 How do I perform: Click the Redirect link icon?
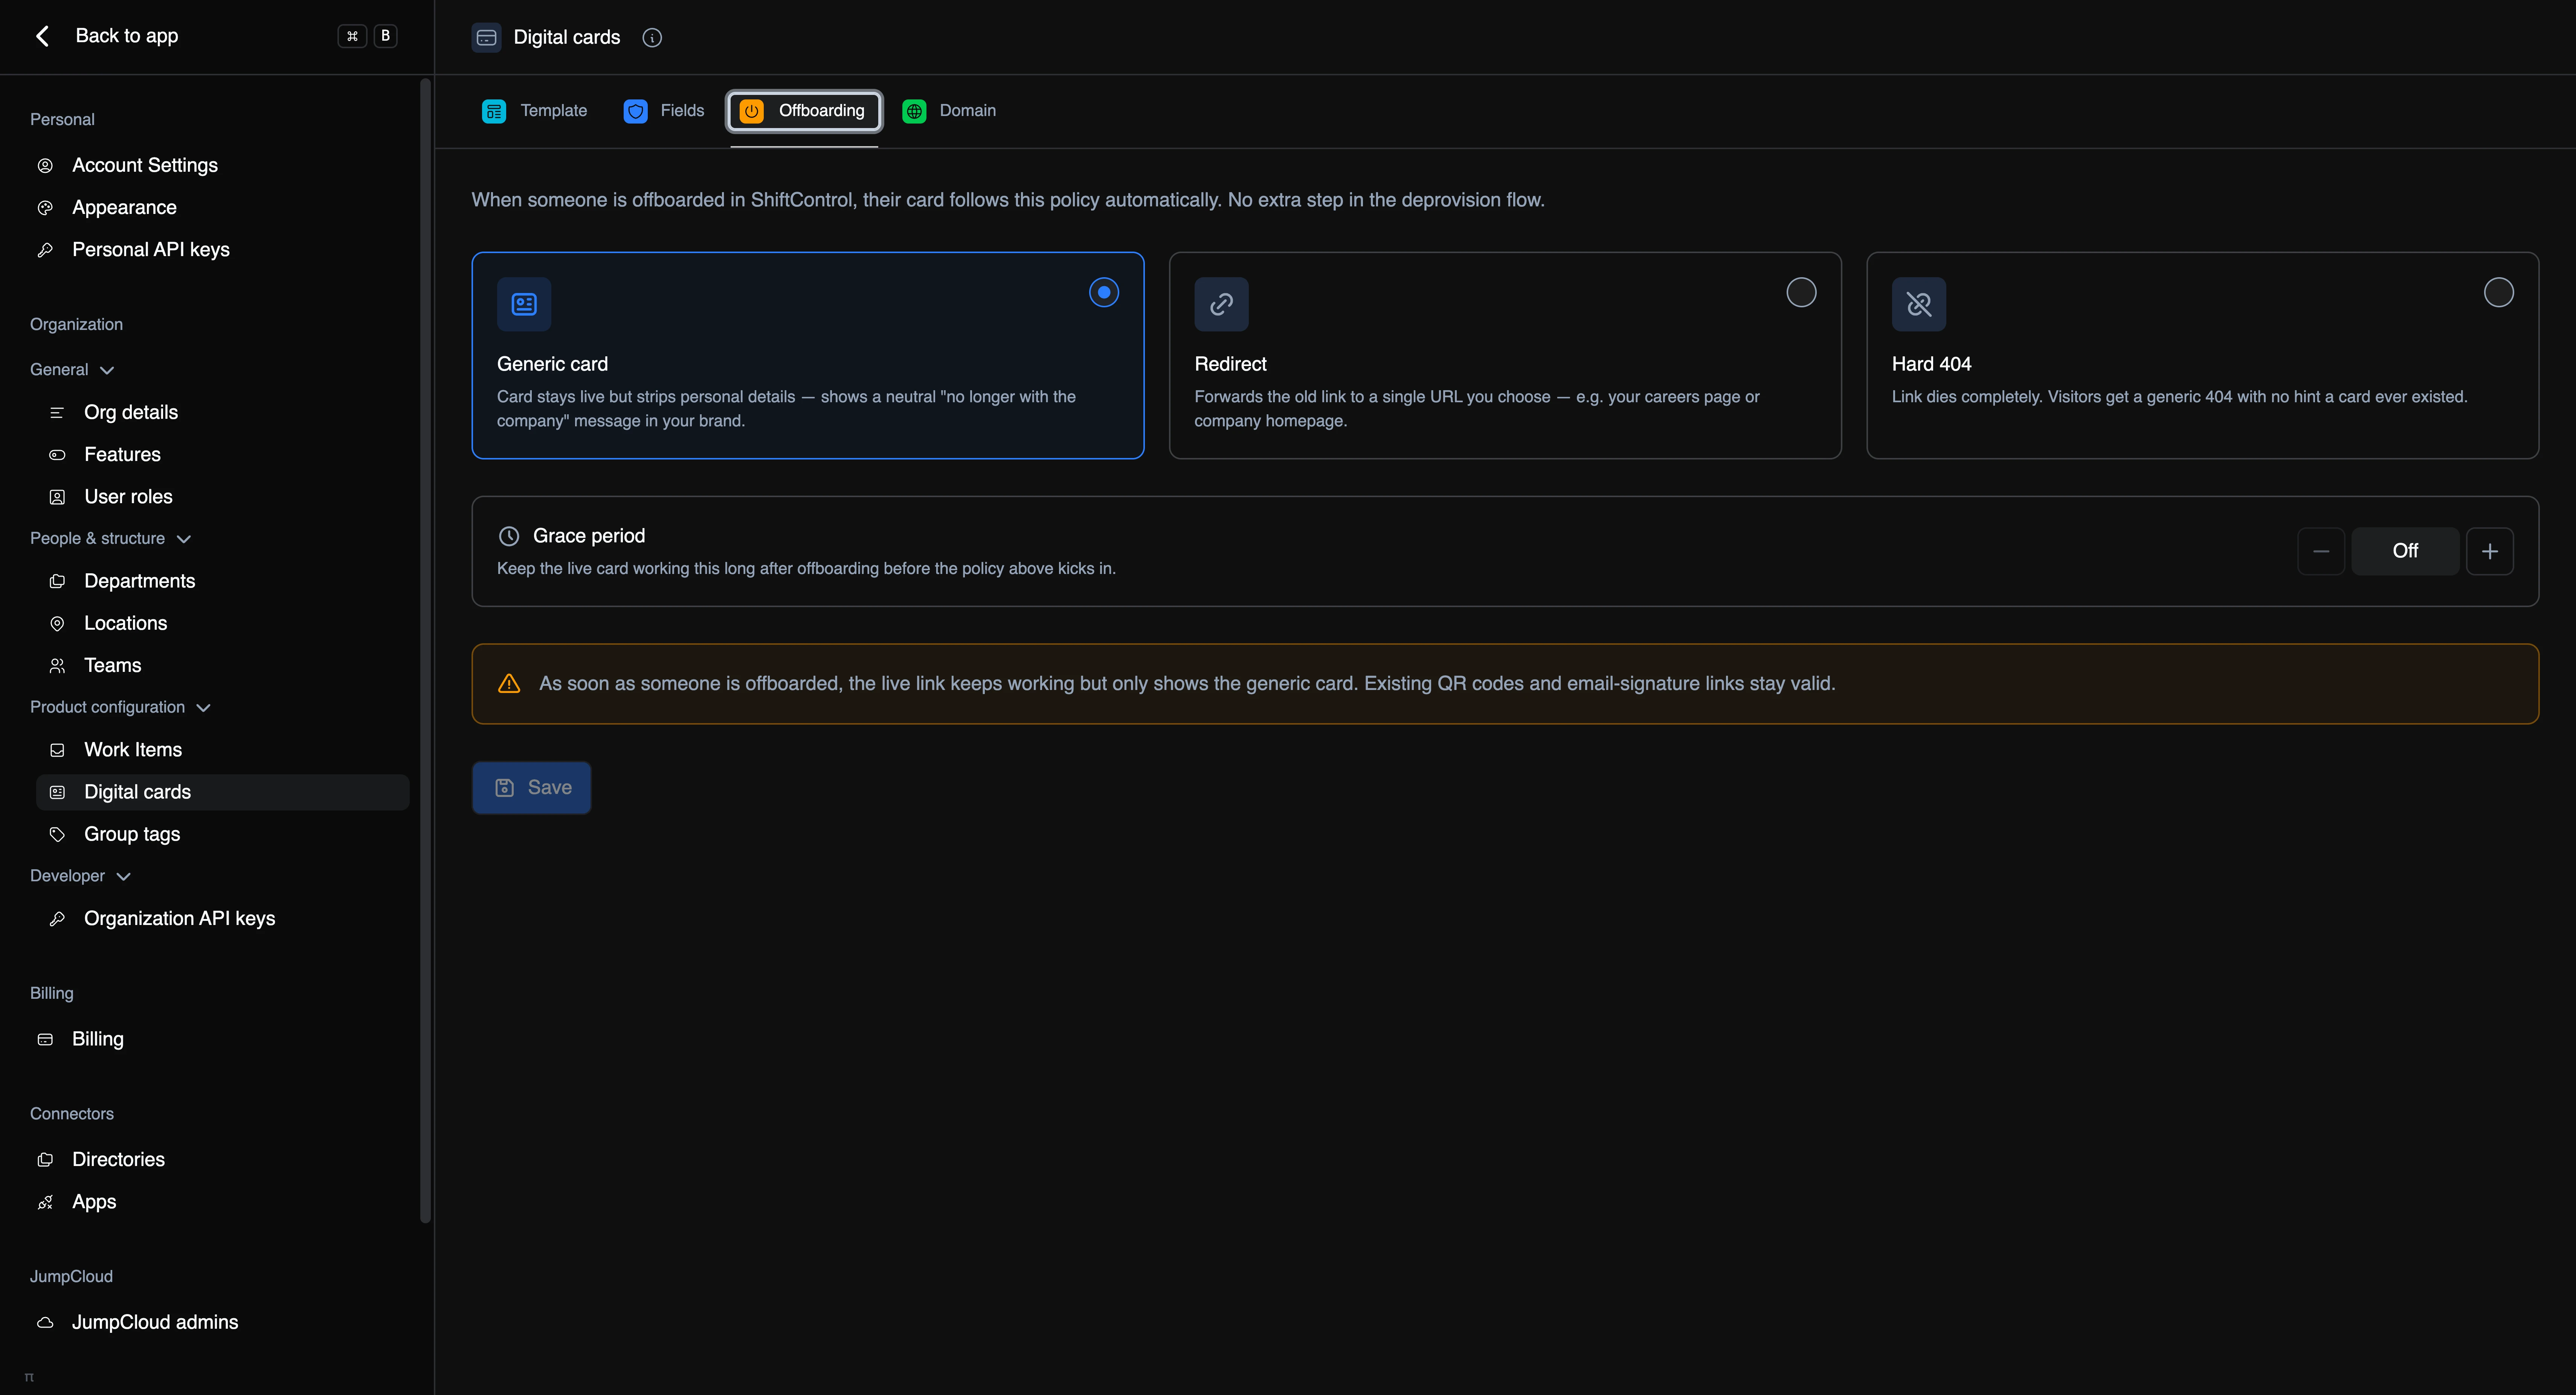click(x=1221, y=304)
